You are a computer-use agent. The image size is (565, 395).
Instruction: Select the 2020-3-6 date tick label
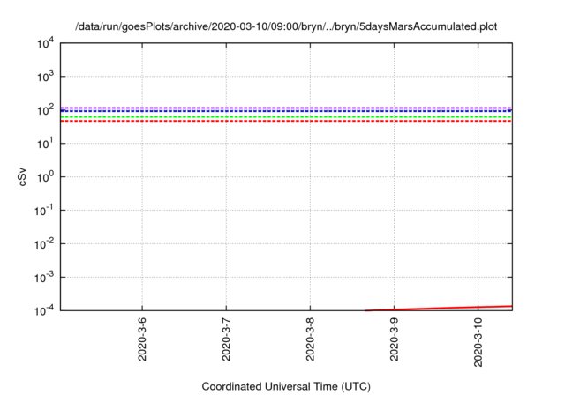click(x=142, y=339)
